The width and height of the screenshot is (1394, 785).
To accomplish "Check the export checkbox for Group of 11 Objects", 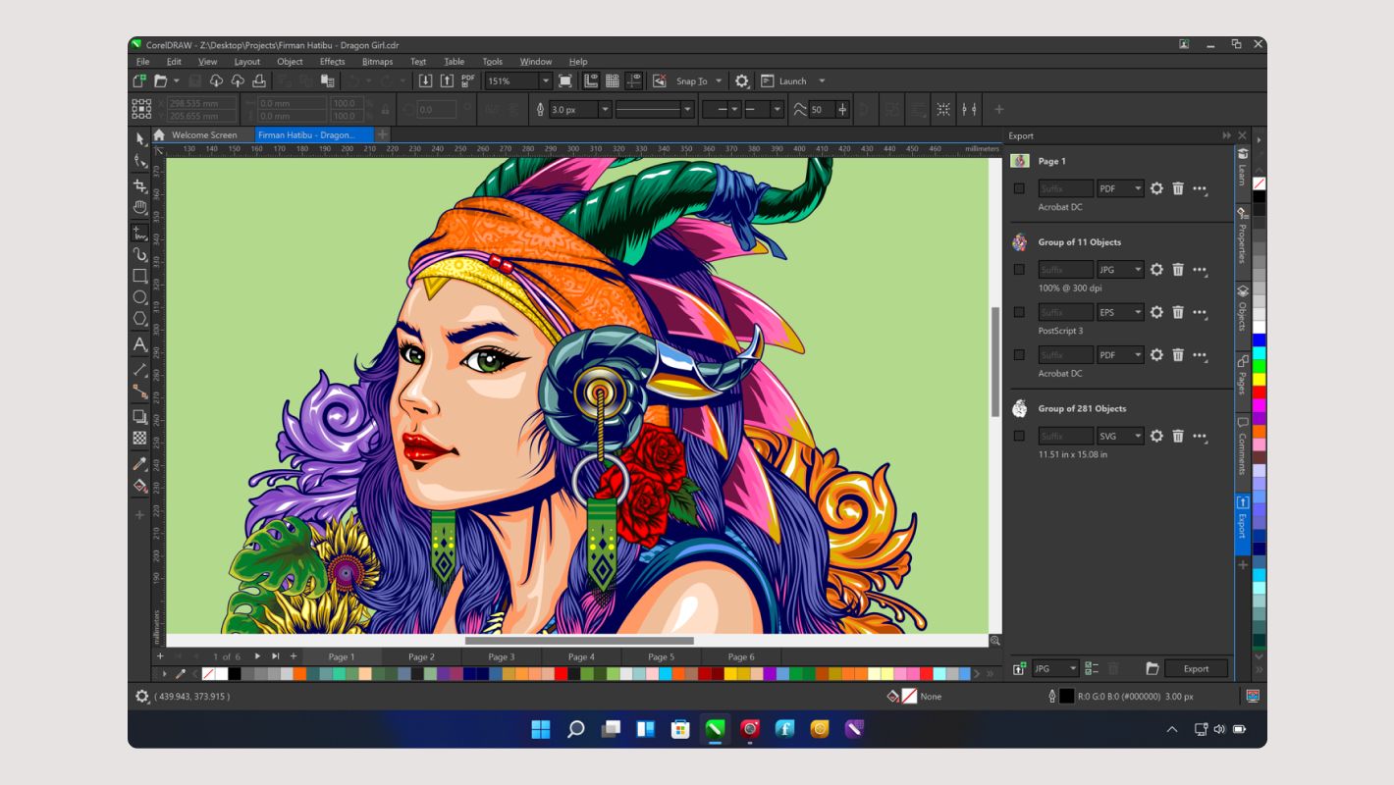I will pyautogui.click(x=1018, y=269).
